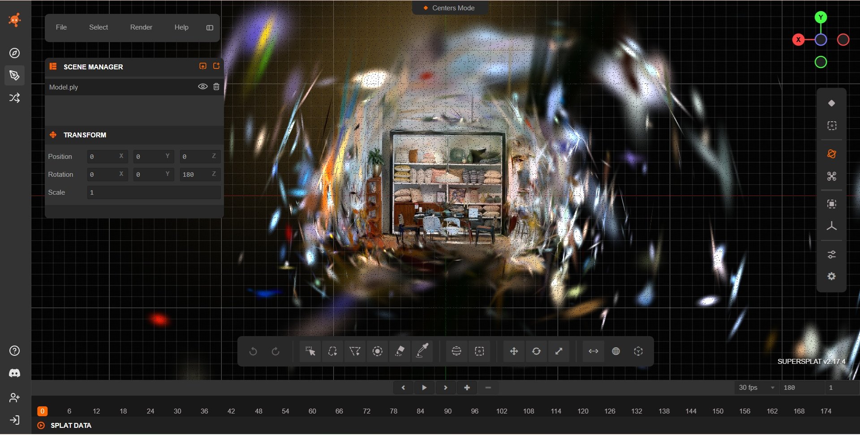Delete Model.ply with trash icon

click(216, 86)
